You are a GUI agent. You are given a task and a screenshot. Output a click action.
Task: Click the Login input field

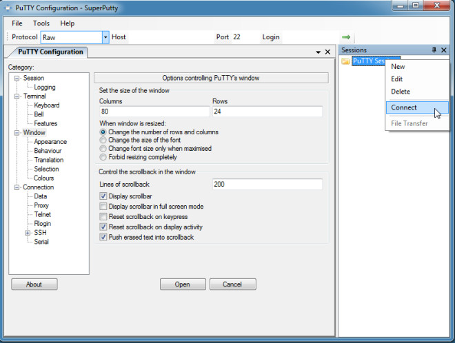pos(310,37)
